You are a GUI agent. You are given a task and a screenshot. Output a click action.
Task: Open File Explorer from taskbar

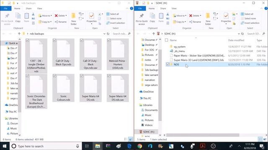pos(98,146)
